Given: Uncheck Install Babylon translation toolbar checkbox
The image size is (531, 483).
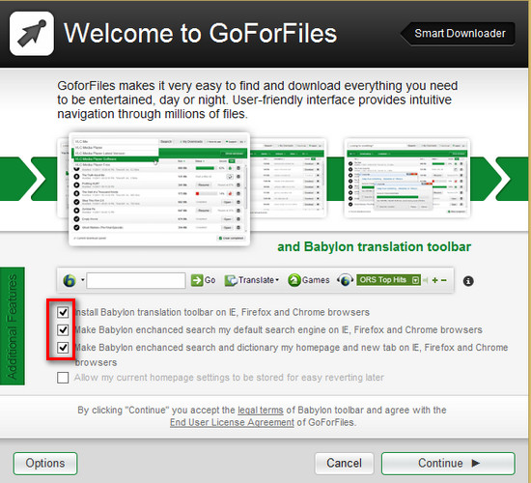Looking at the screenshot, I should point(63,312).
